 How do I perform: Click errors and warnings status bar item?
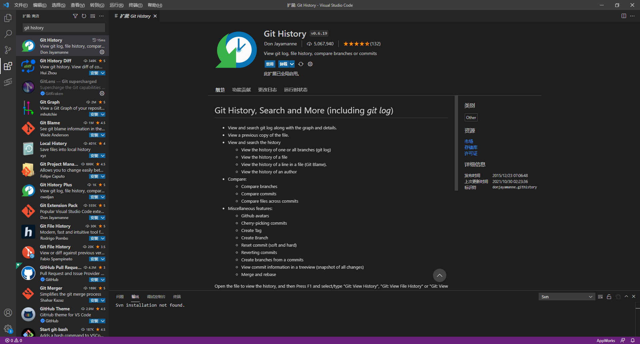click(14, 340)
